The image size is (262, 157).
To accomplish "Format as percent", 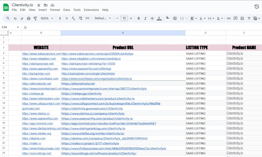I will (x=67, y=18).
